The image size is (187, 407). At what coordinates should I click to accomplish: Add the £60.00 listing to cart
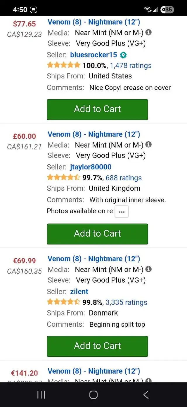[97, 234]
